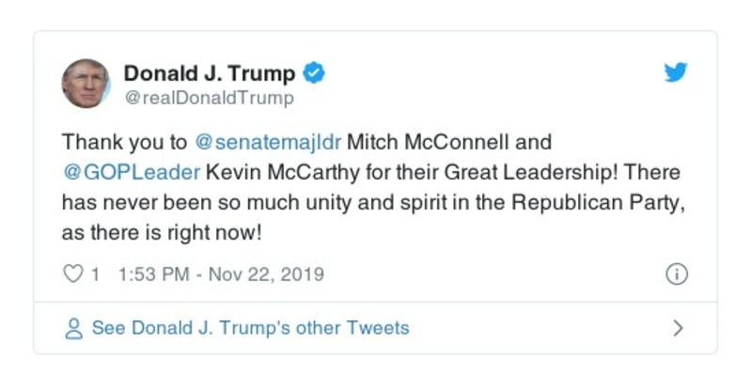Click the Twitter bird logo
751x389 pixels.
pos(676,73)
